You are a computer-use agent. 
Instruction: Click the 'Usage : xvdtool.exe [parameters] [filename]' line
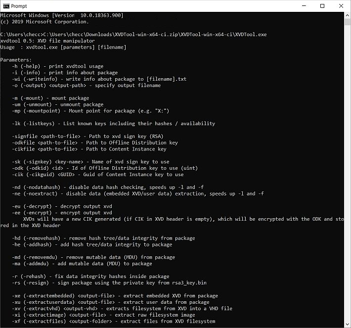click(63, 47)
